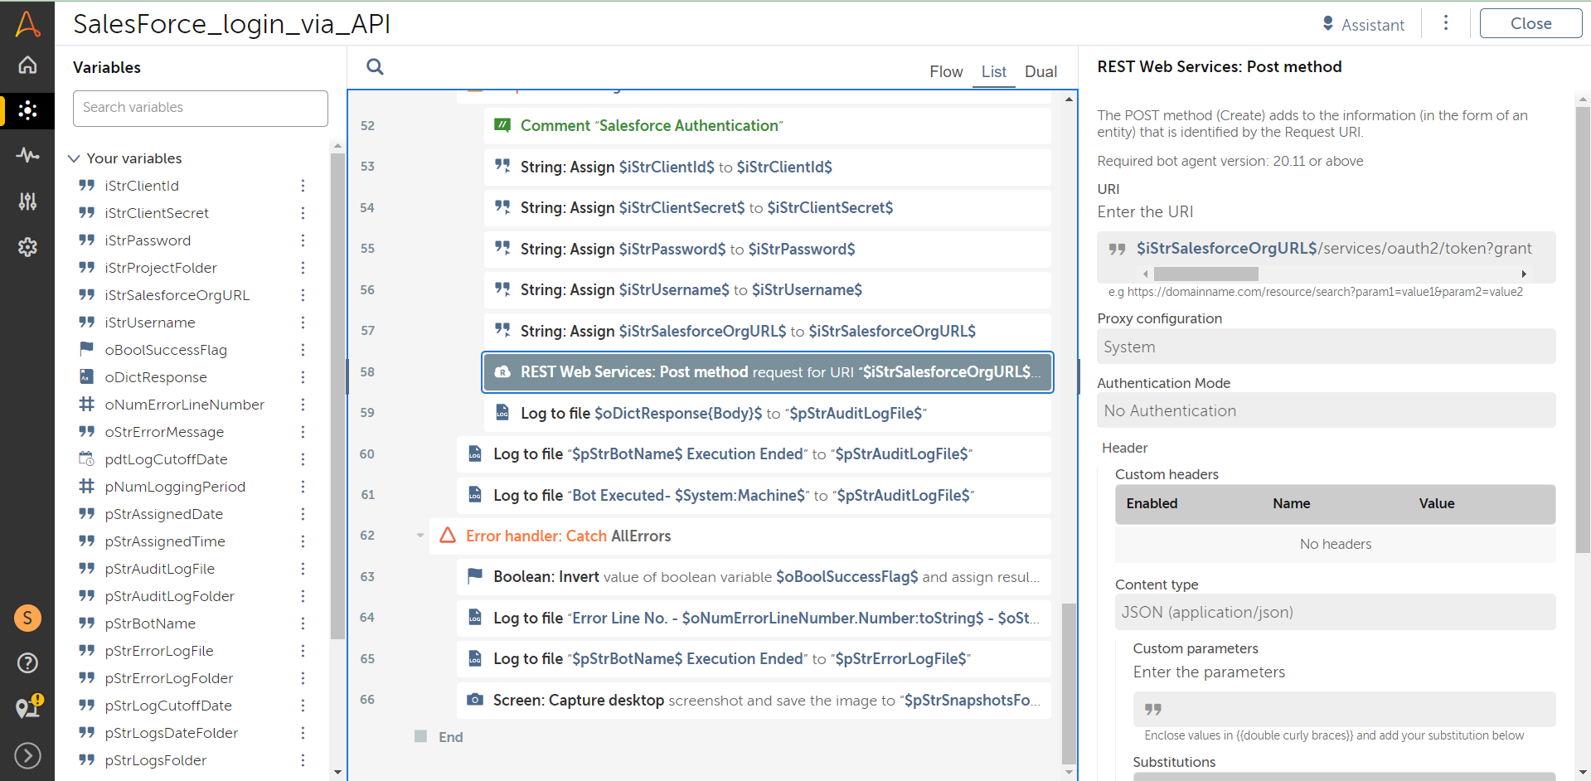Open the Manage sliders icon in sidebar
This screenshot has height=781, width=1591.
pyautogui.click(x=27, y=201)
